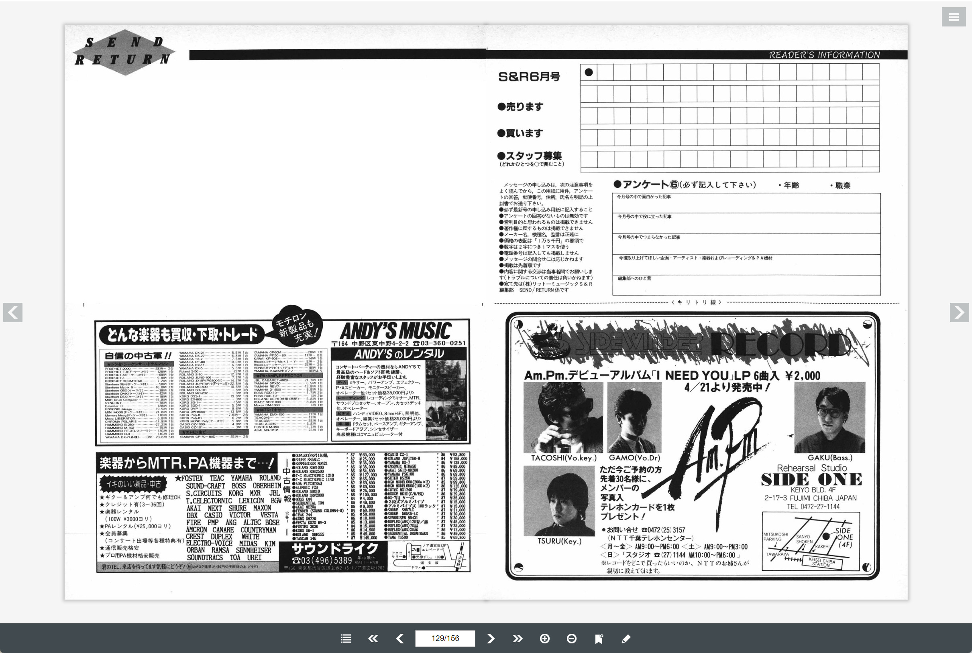The image size is (972, 653).
Task: Go to next page with right side arrow
Action: click(x=959, y=312)
